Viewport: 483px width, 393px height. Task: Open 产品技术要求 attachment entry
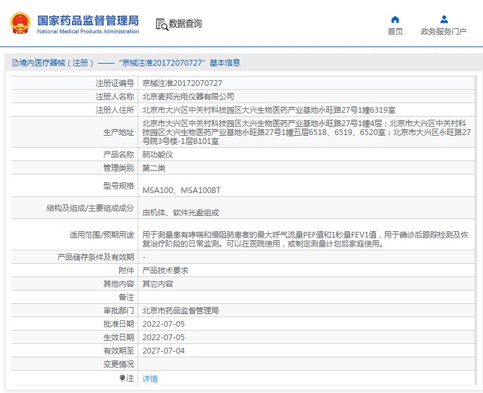click(x=165, y=270)
